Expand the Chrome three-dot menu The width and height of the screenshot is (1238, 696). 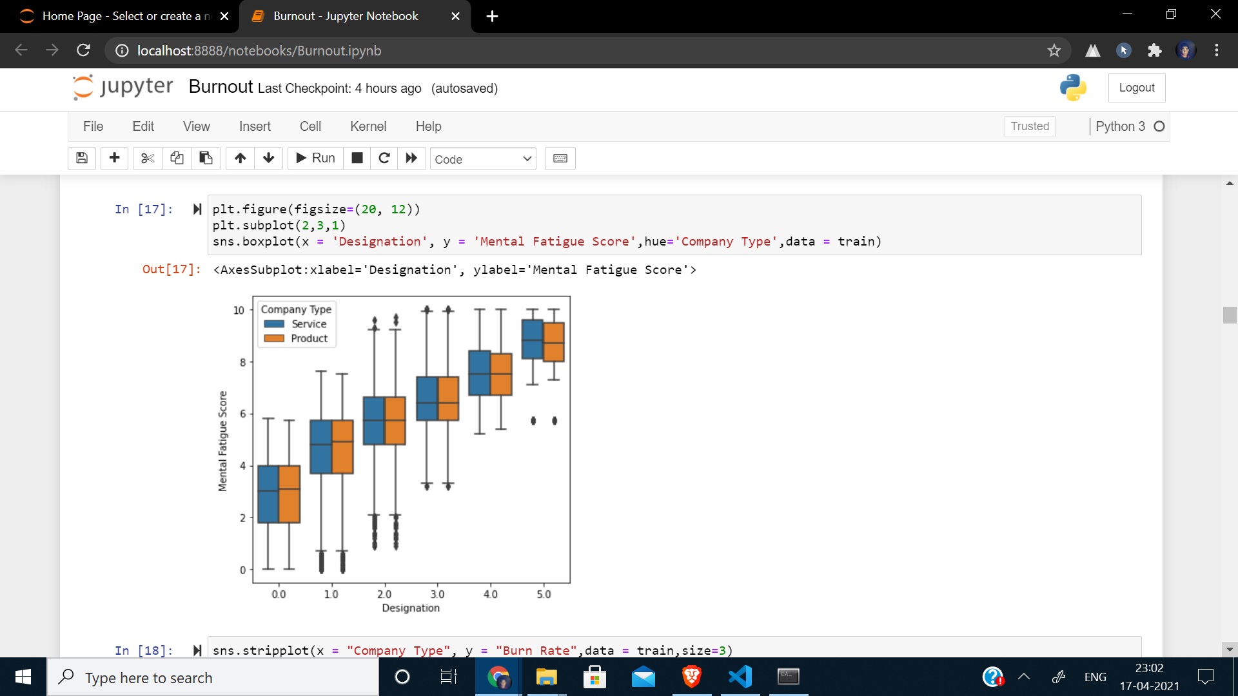[1216, 50]
